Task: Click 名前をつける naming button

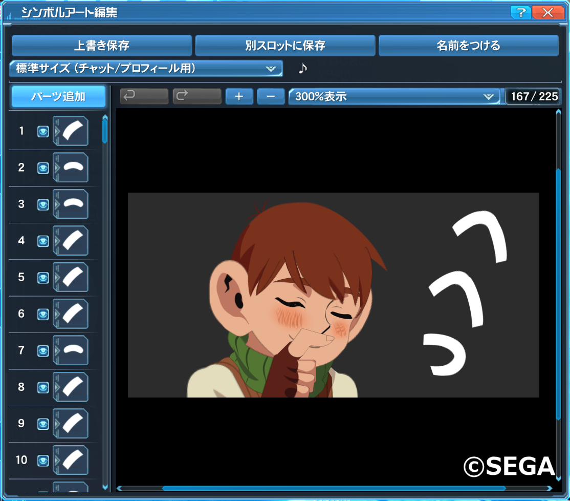Action: pyautogui.click(x=469, y=46)
